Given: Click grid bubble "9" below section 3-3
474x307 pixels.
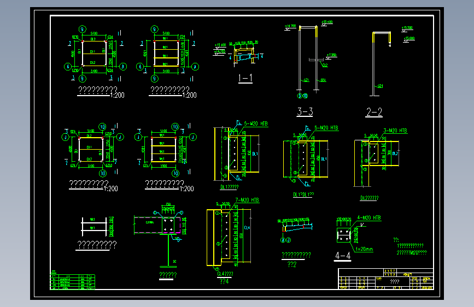Looking at the screenshot, I should (300, 96).
